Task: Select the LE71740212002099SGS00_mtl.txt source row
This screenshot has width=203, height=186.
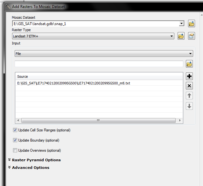Action: 99,83
